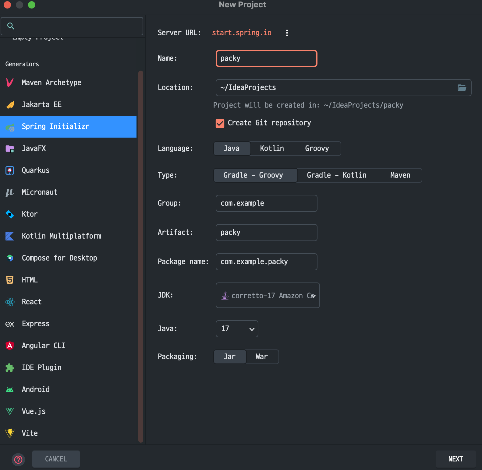Click the generator search field
The width and height of the screenshot is (482, 470).
pos(72,26)
